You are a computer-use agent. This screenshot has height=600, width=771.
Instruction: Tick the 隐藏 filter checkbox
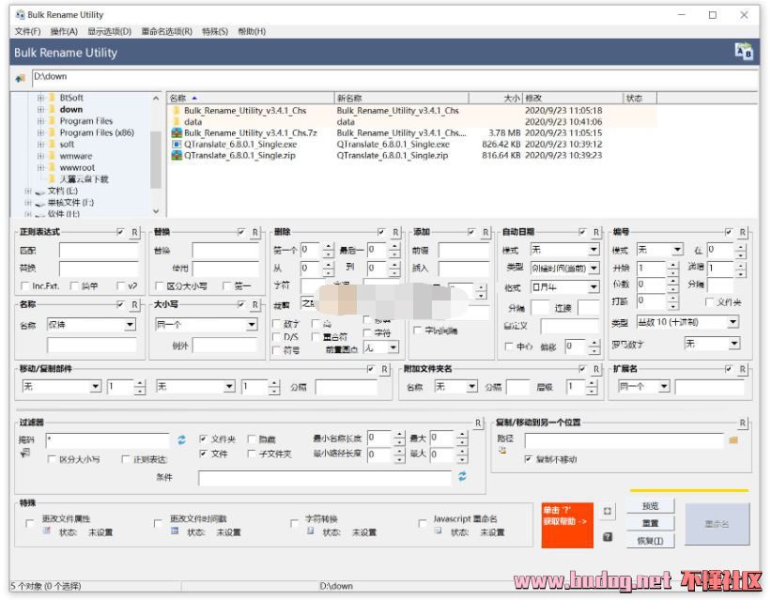252,438
